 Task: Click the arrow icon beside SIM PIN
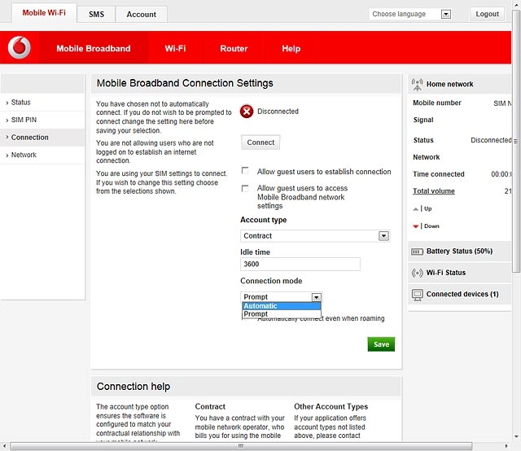pyautogui.click(x=7, y=120)
